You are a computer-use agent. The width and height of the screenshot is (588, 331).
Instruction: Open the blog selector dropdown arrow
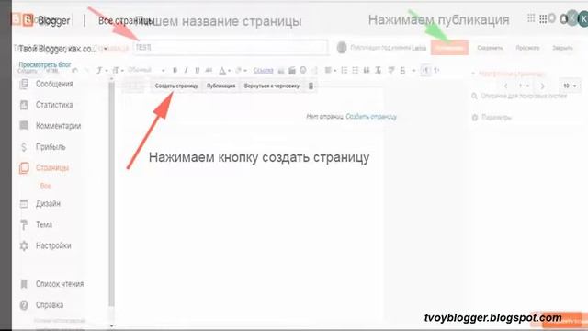click(x=106, y=49)
